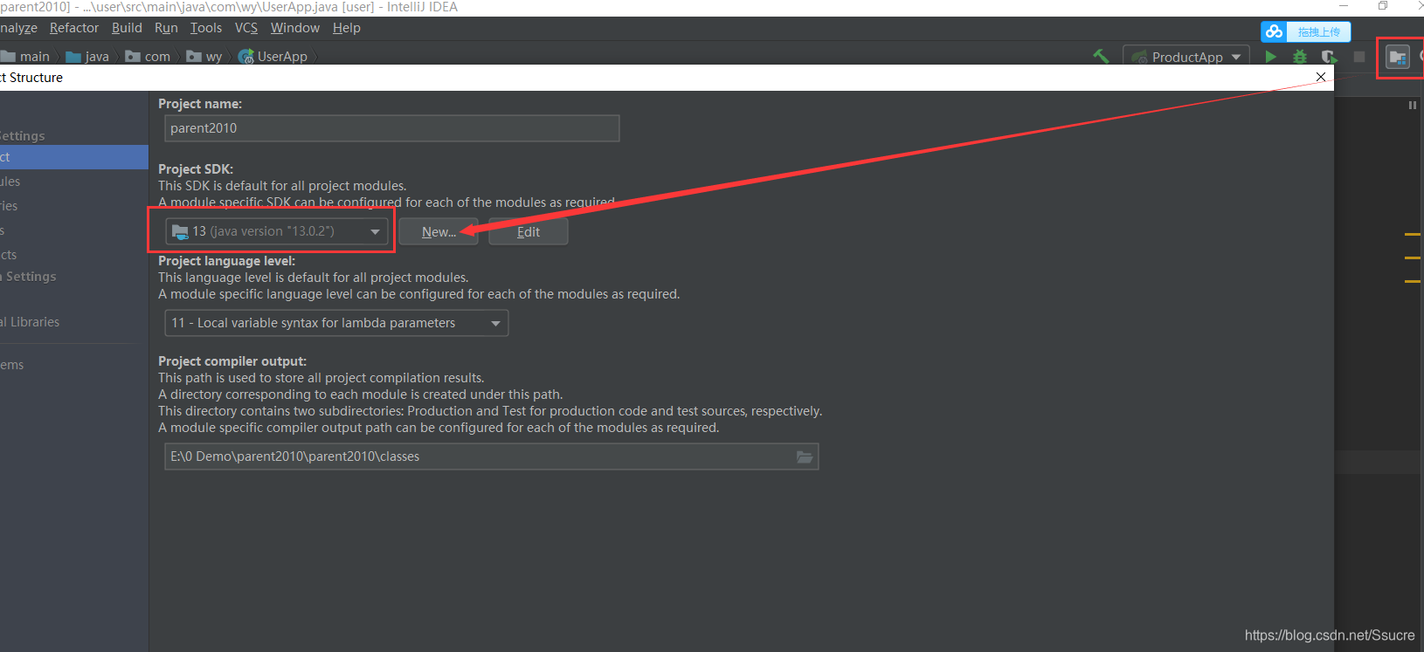The image size is (1424, 652).
Task: Click the New... SDK button
Action: point(439,231)
